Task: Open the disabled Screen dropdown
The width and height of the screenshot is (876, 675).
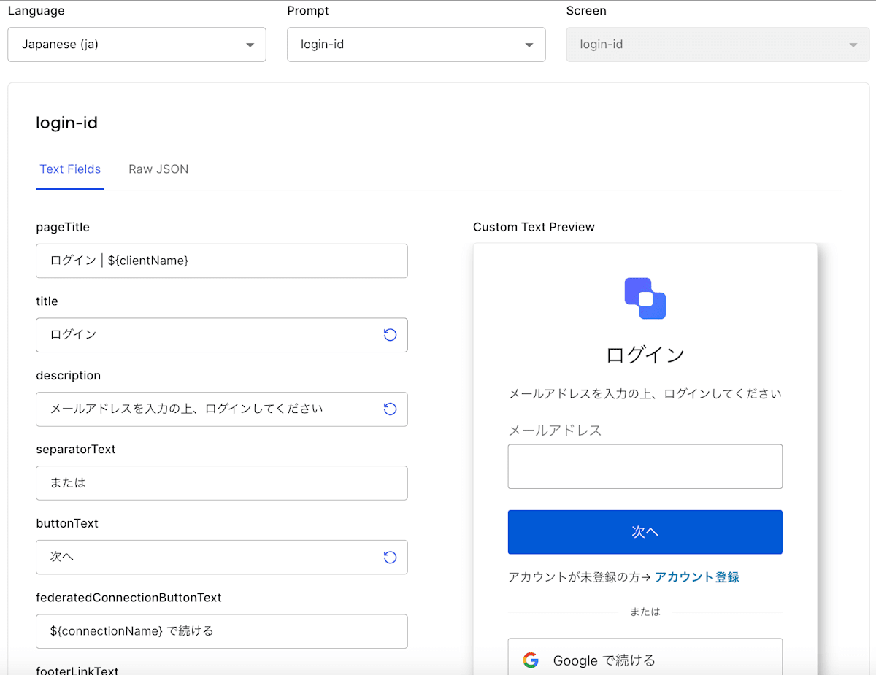Action: coord(718,45)
